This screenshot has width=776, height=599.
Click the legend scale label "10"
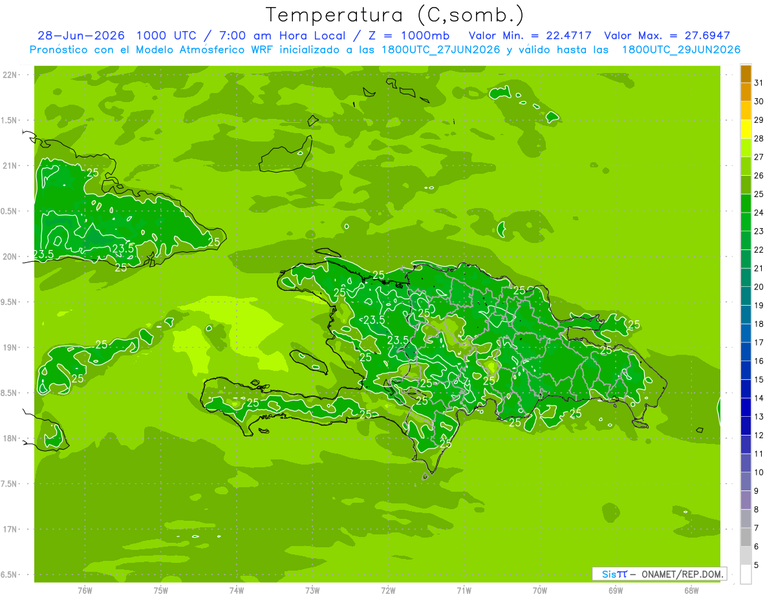pyautogui.click(x=759, y=472)
